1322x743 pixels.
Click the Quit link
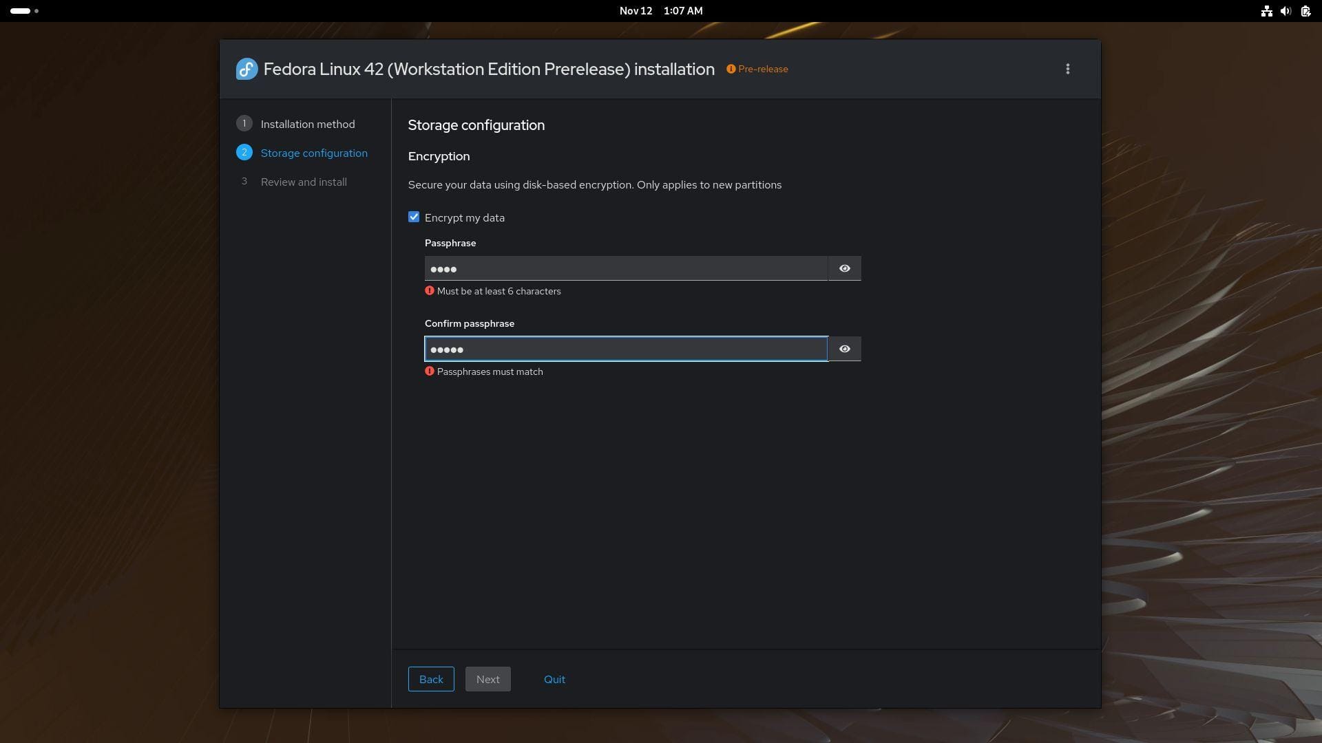pos(554,680)
